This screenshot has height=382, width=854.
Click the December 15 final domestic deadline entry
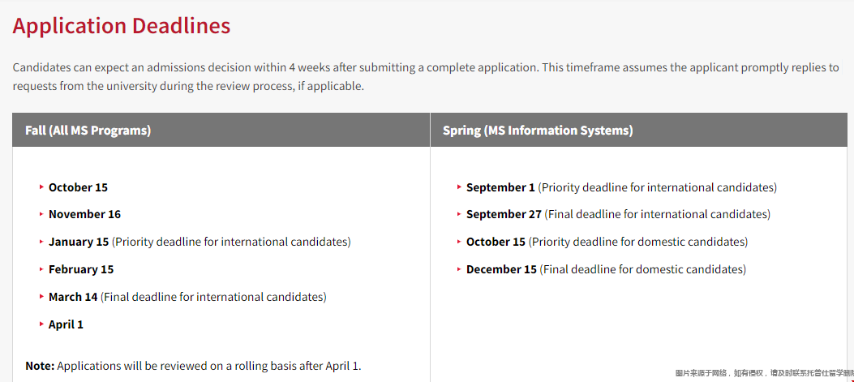tap(606, 270)
